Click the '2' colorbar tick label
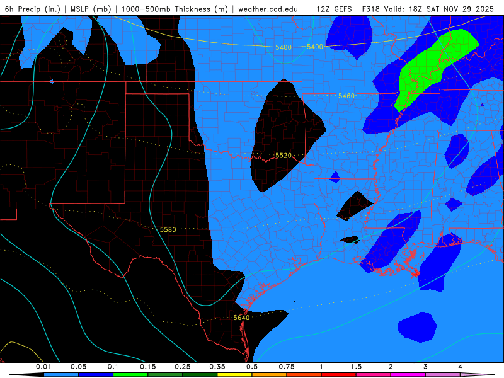The image size is (504, 378). click(x=391, y=367)
